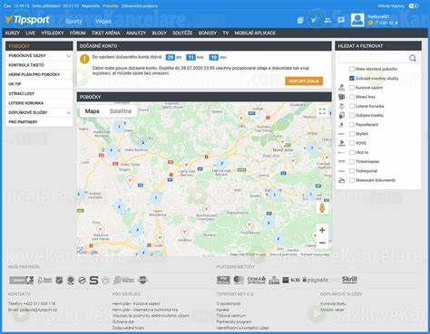Click the yellow warning exclamation icon

pos(84,59)
